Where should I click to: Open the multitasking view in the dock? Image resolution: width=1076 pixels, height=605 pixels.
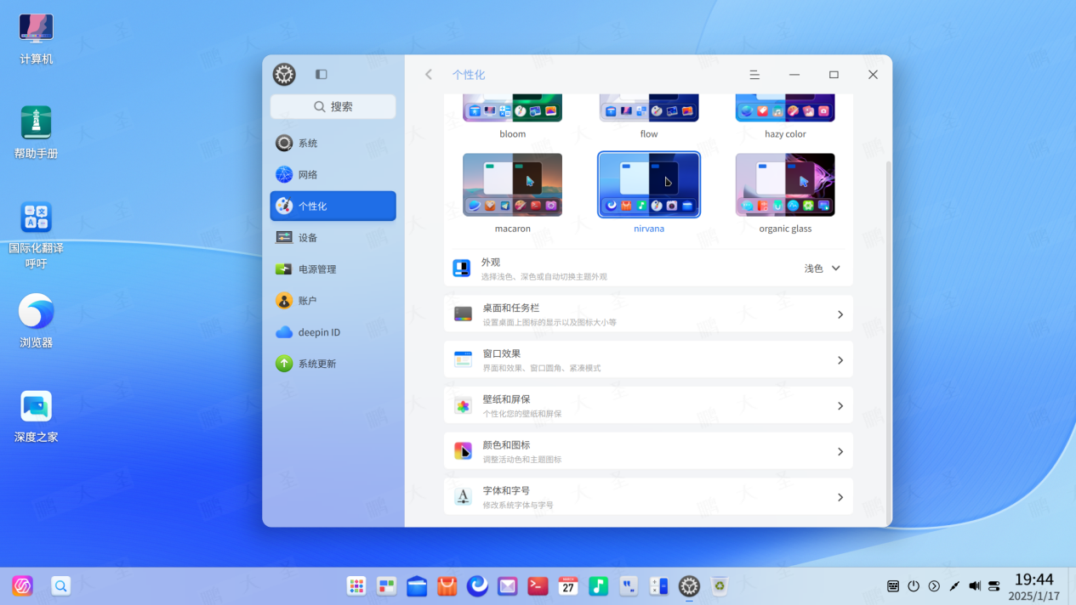387,585
